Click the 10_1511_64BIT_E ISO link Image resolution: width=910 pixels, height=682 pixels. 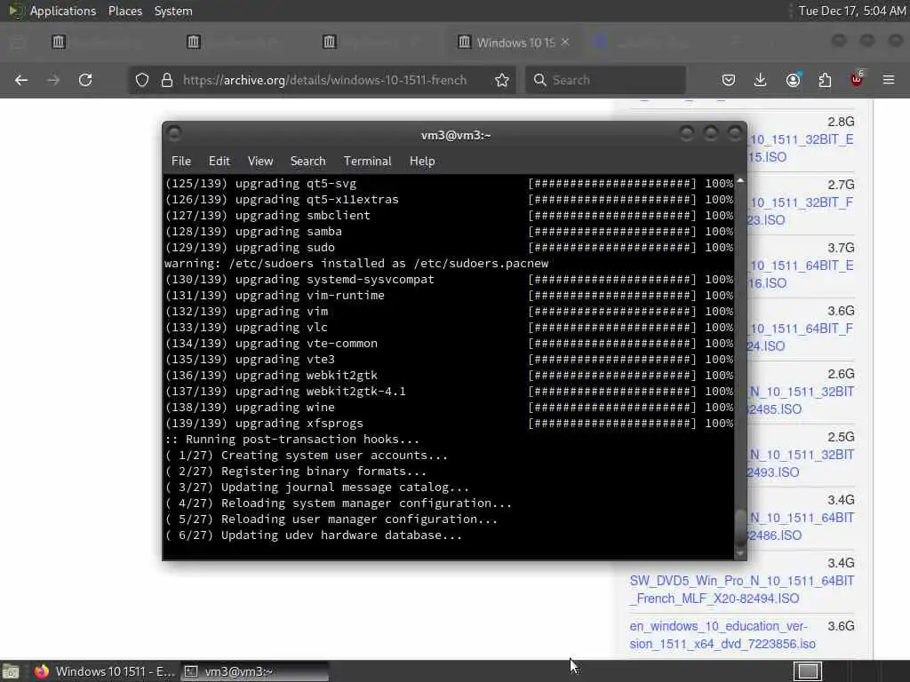pos(801,274)
